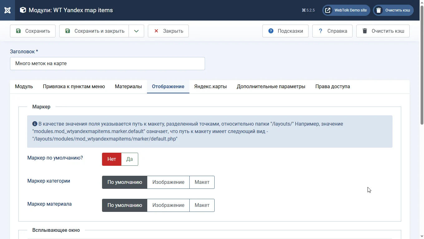Select the Отображение tab

pos(168,87)
